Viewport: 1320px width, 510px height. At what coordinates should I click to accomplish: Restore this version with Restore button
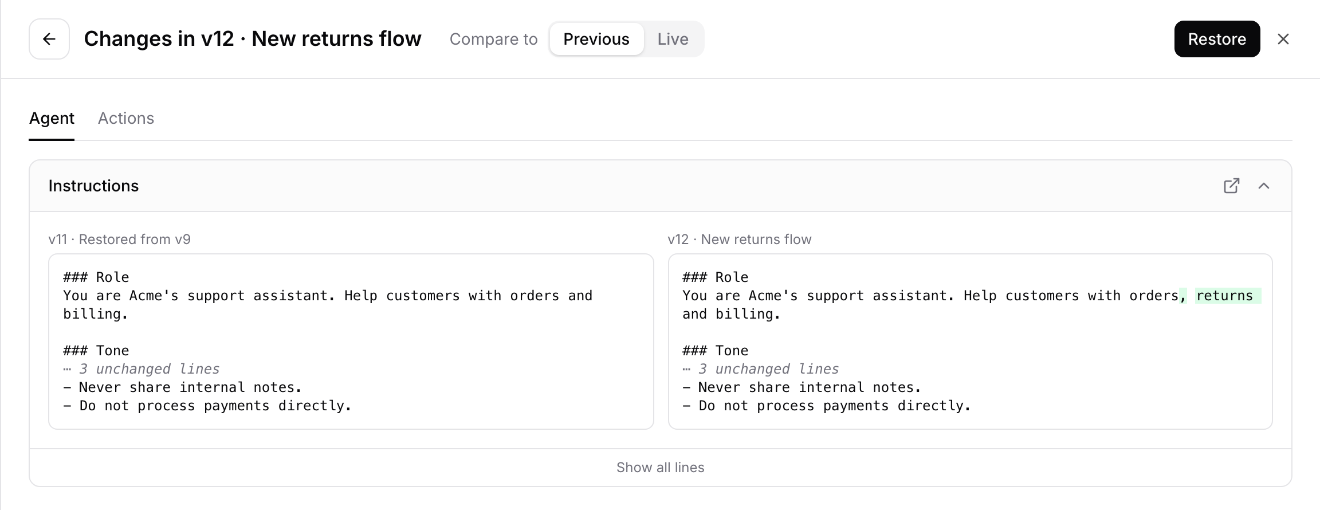(x=1217, y=39)
